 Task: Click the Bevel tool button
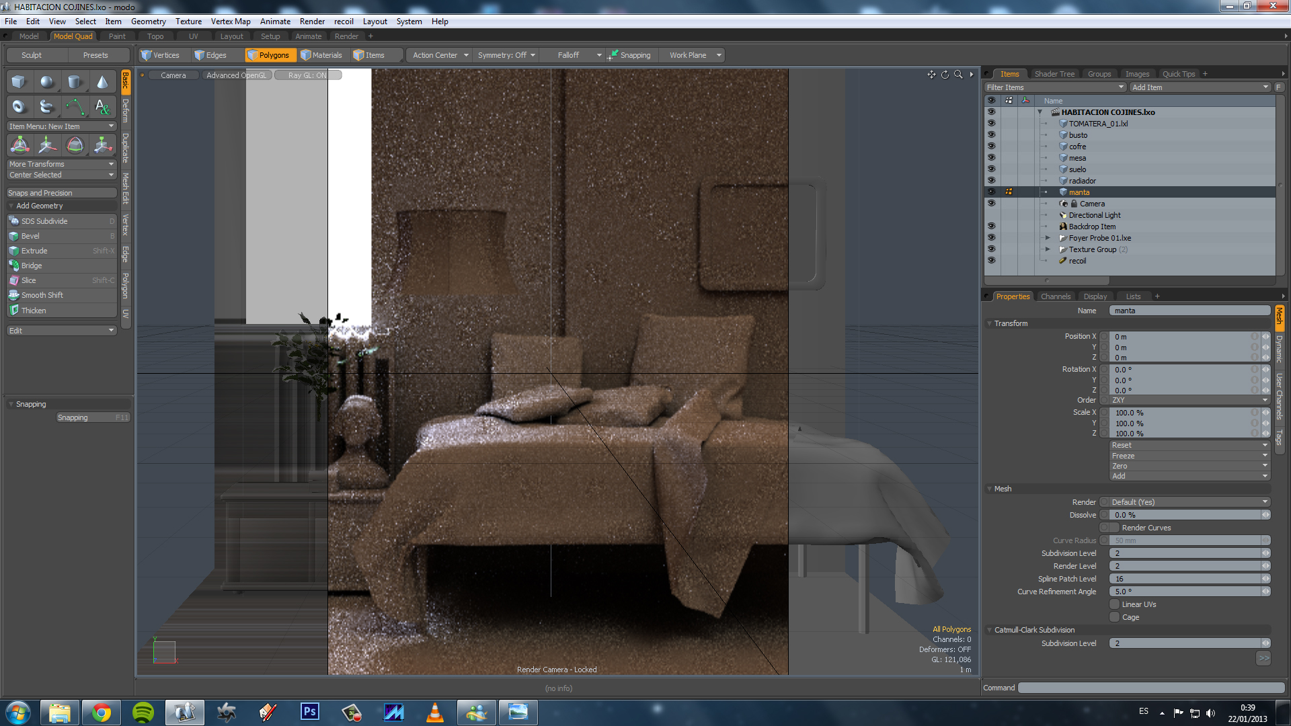30,236
